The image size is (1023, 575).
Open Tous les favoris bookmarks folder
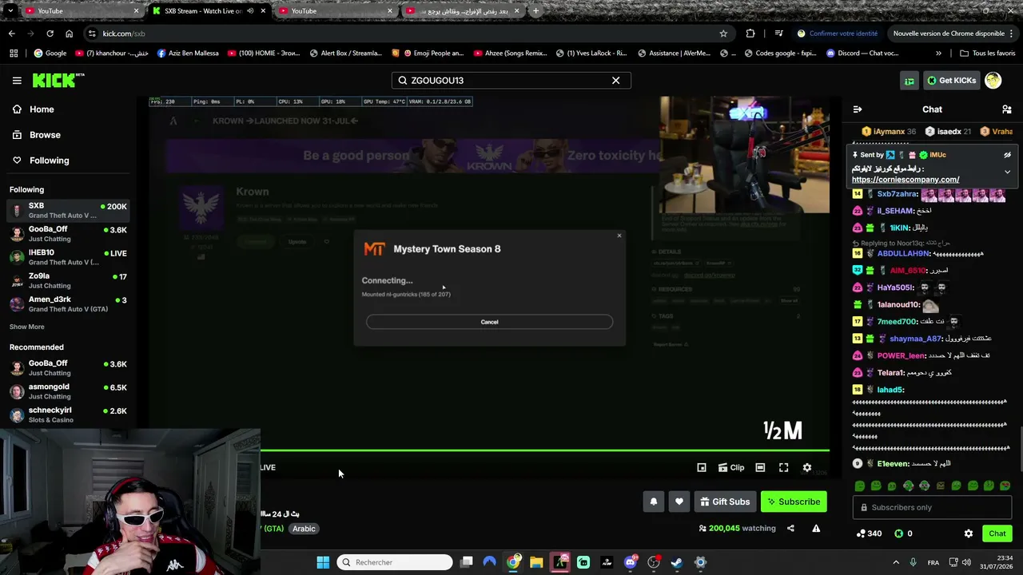point(988,54)
